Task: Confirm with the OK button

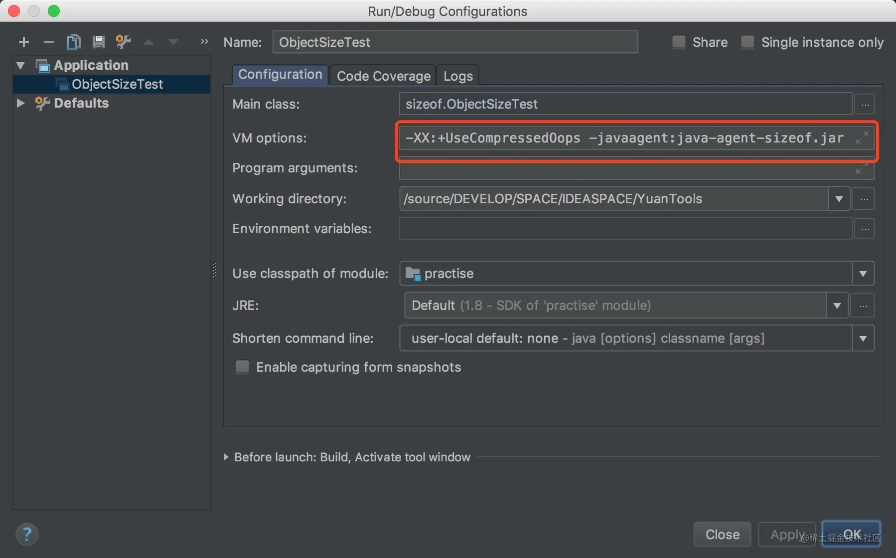Action: [x=852, y=535]
